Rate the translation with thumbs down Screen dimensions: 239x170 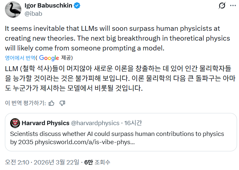click(62, 103)
